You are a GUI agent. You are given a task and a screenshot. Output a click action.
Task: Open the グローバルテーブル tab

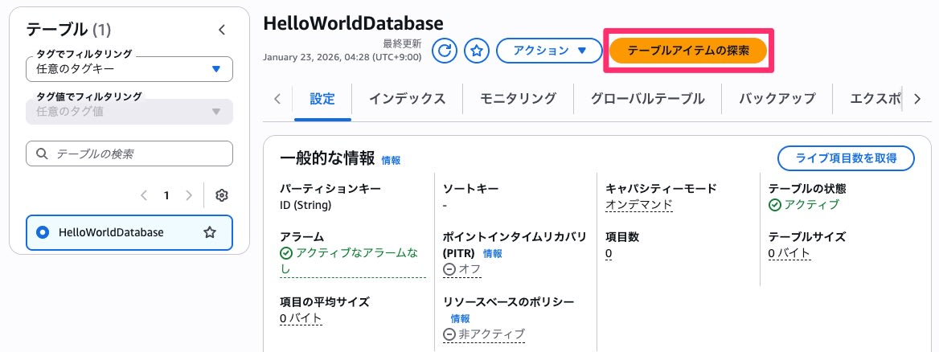click(x=647, y=99)
